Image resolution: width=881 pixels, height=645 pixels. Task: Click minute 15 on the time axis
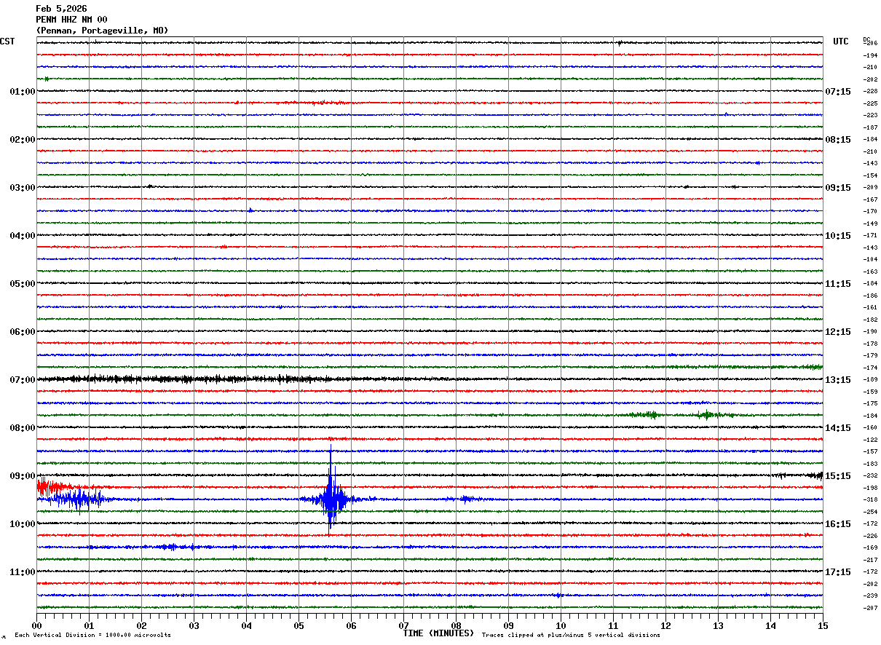[823, 625]
